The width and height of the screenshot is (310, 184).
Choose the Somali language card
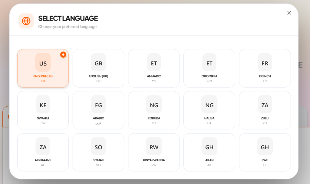click(98, 152)
